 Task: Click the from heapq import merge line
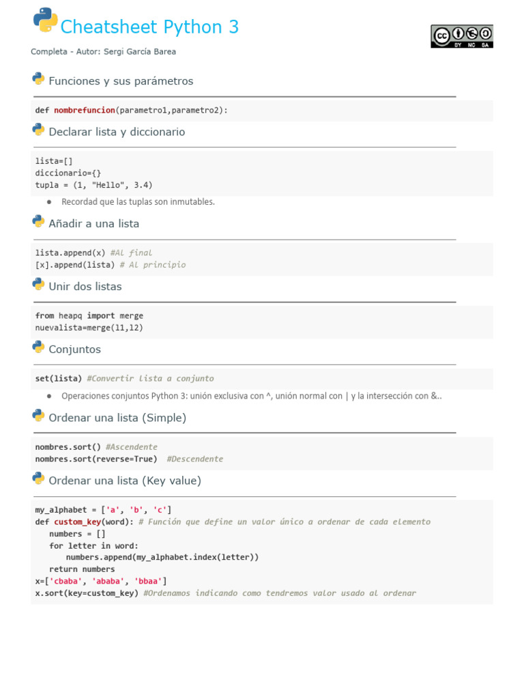pyautogui.click(x=89, y=316)
